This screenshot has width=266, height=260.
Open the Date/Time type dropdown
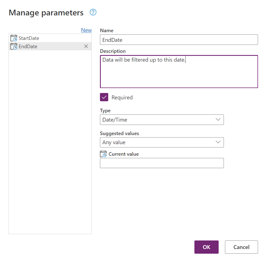pos(162,120)
